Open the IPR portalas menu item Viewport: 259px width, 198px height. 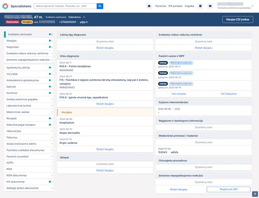pyautogui.click(x=175, y=6)
